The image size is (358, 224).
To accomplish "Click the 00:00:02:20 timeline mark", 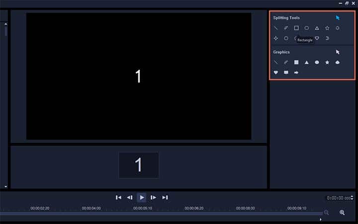I will 40,208.
